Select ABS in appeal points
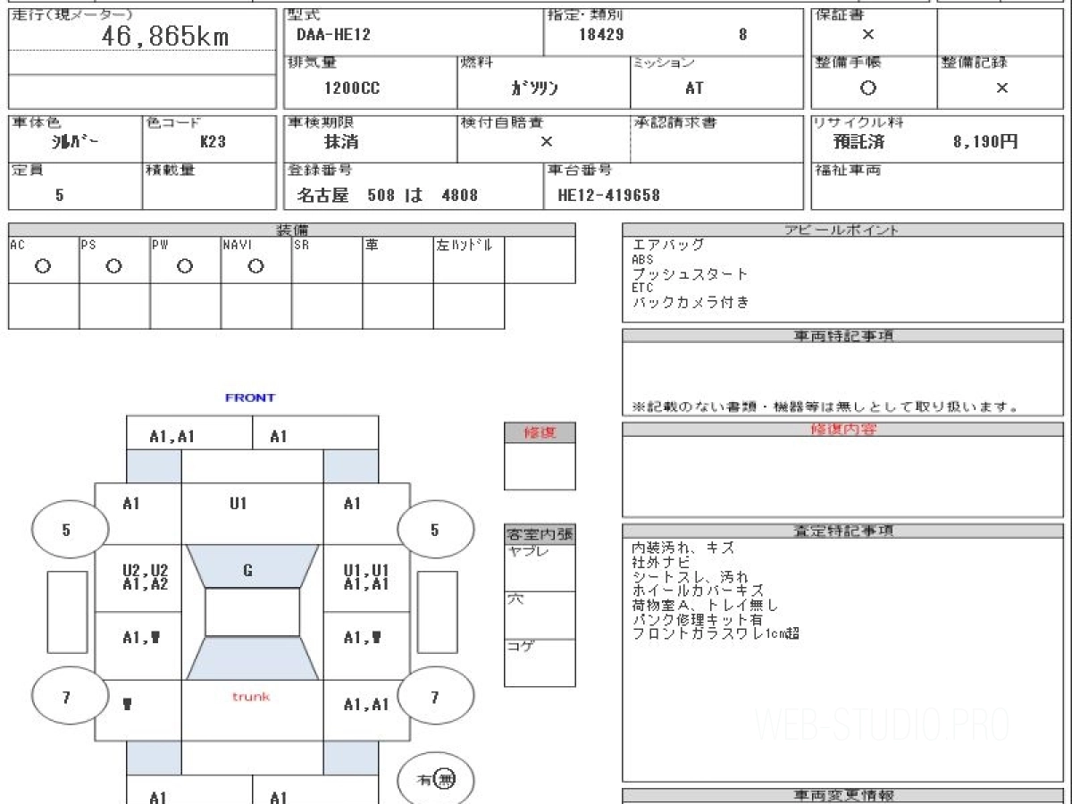 tap(642, 259)
